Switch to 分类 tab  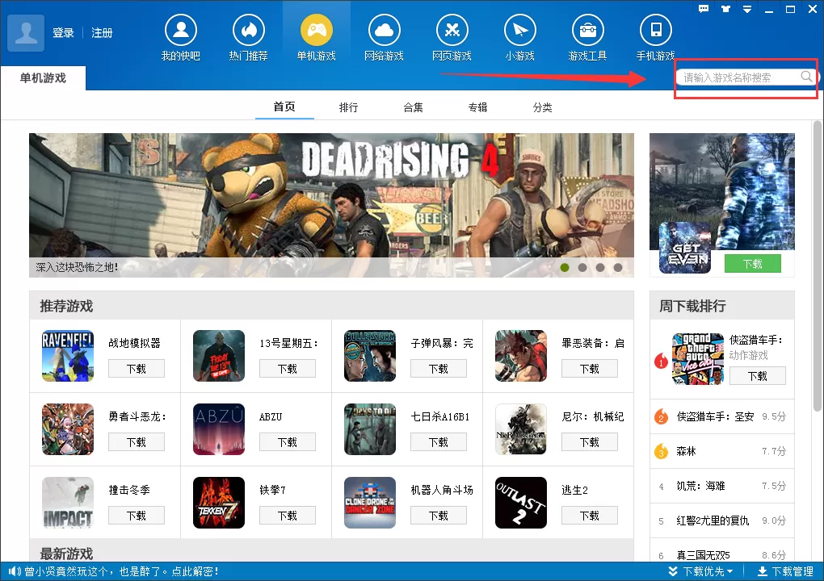542,107
